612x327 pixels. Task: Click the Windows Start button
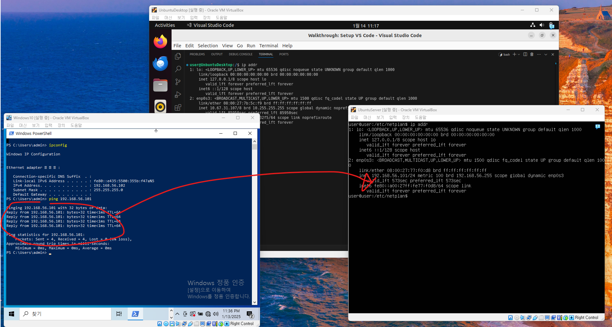pyautogui.click(x=12, y=314)
